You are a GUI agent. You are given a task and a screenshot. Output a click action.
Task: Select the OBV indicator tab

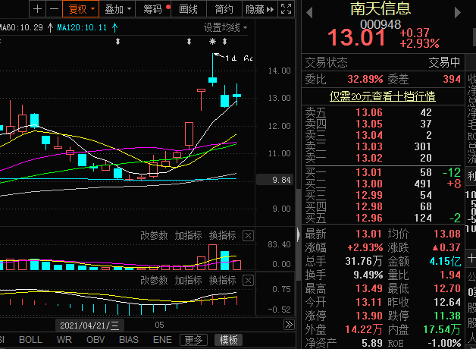point(96,340)
